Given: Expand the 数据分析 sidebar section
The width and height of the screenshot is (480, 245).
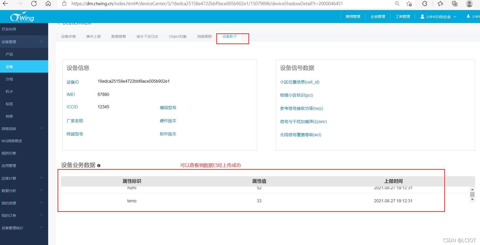Looking at the screenshot, I should 24,190.
